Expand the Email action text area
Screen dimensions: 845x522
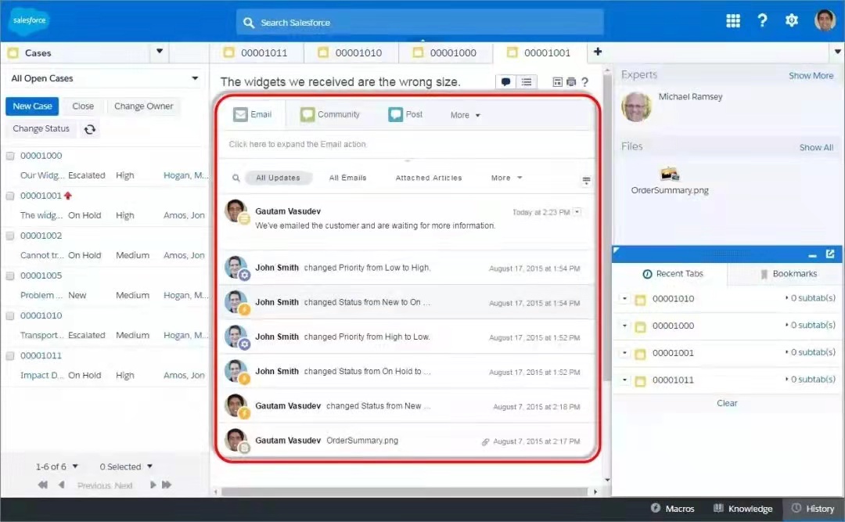(408, 144)
